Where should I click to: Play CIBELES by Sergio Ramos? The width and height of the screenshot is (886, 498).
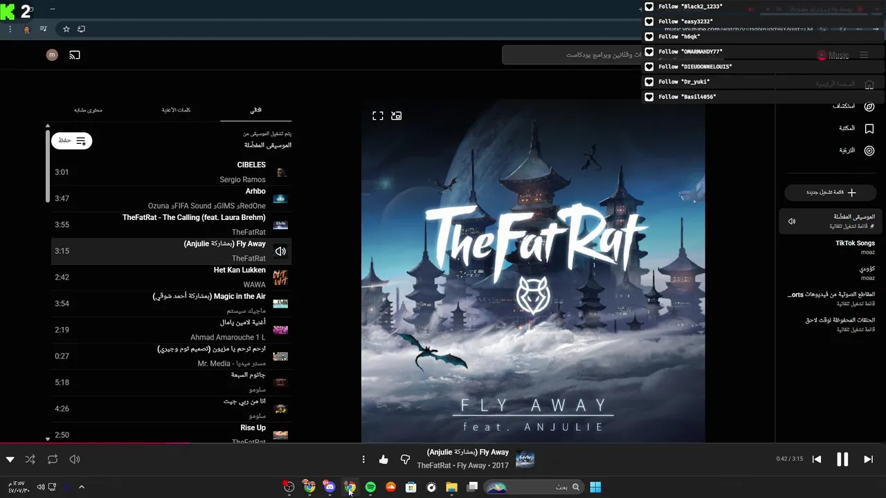click(171, 172)
